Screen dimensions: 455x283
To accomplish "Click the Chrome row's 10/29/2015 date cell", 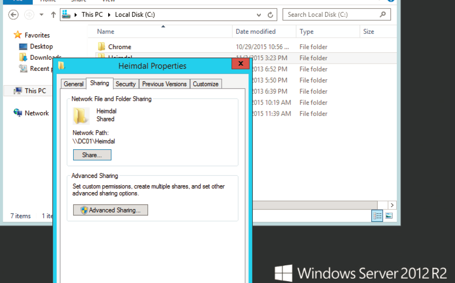I will 262,47.
